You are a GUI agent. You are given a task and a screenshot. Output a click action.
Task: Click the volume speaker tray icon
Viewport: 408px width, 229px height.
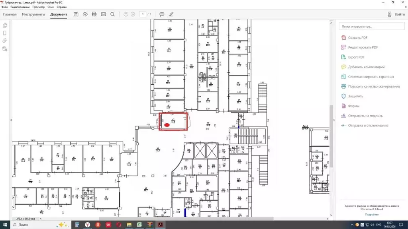[373, 225]
